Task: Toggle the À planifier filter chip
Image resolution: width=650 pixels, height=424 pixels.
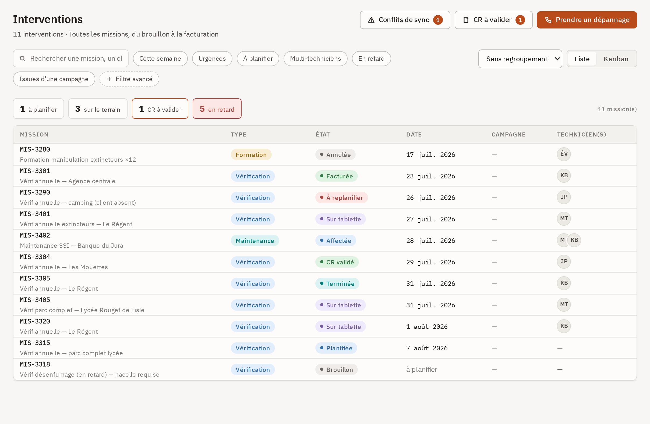Action: pos(258,59)
